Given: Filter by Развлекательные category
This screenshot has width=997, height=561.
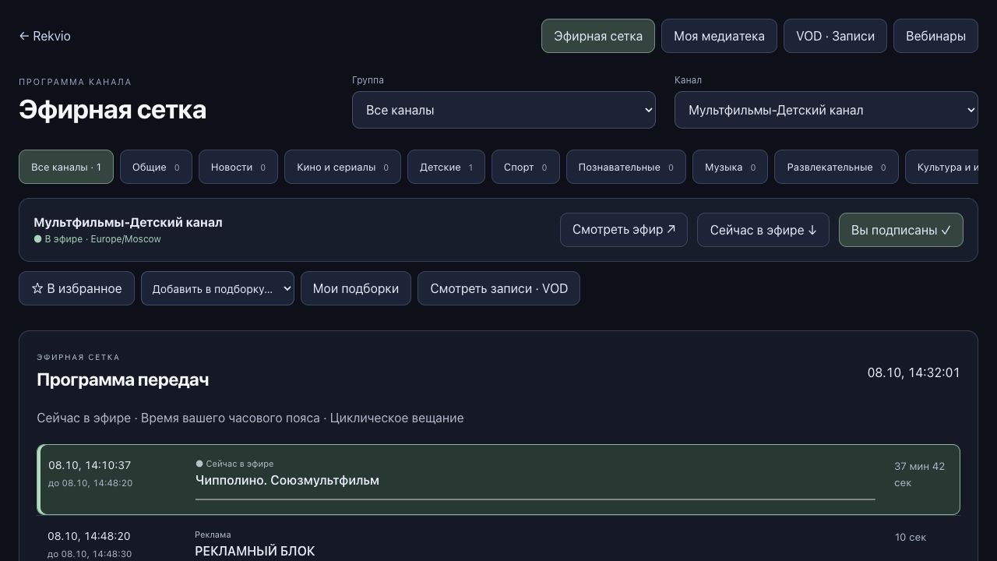Looking at the screenshot, I should 837,167.
